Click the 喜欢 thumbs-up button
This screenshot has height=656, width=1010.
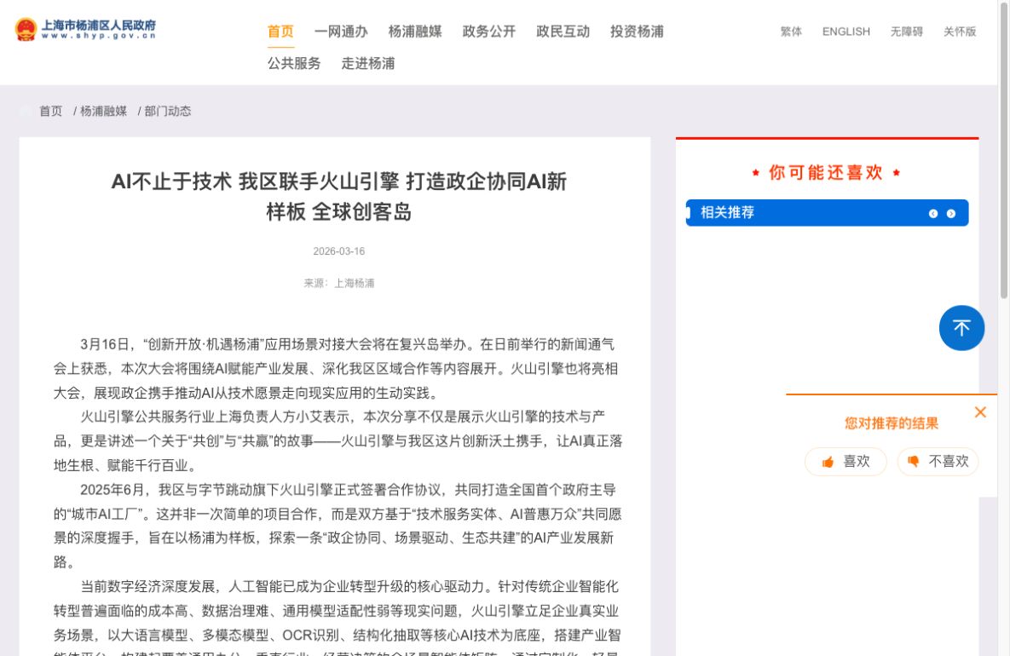(846, 462)
